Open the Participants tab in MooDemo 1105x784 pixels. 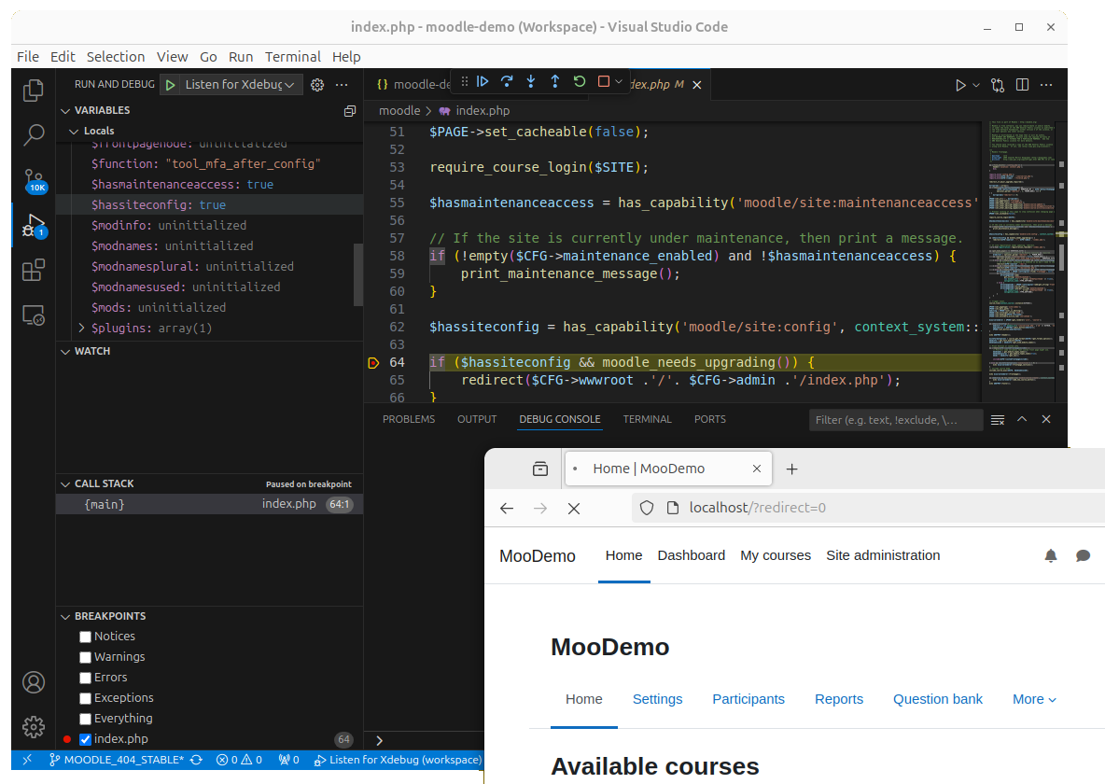point(748,699)
